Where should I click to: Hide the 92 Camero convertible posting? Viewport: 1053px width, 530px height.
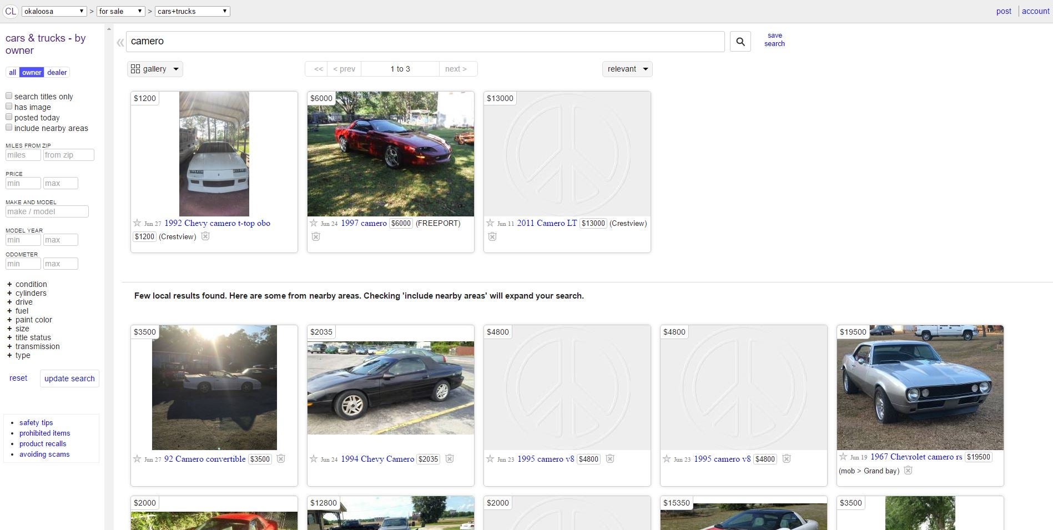(x=281, y=459)
